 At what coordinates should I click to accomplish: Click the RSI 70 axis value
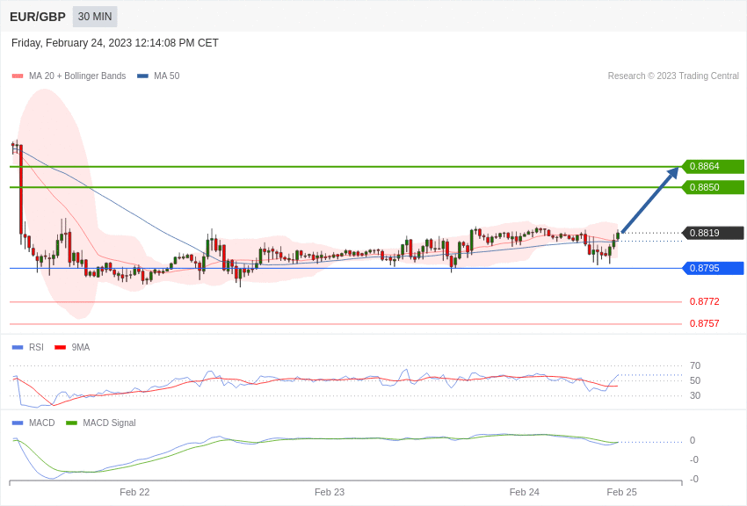[x=695, y=365]
